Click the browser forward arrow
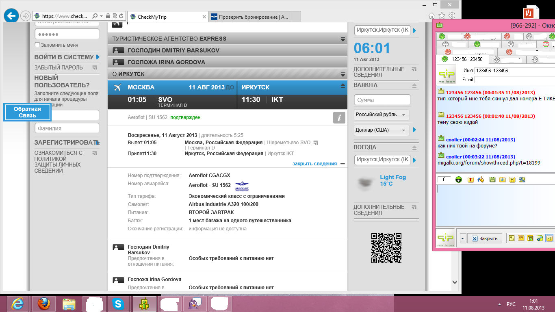Viewport: 555px width, 312px height. pos(26,16)
